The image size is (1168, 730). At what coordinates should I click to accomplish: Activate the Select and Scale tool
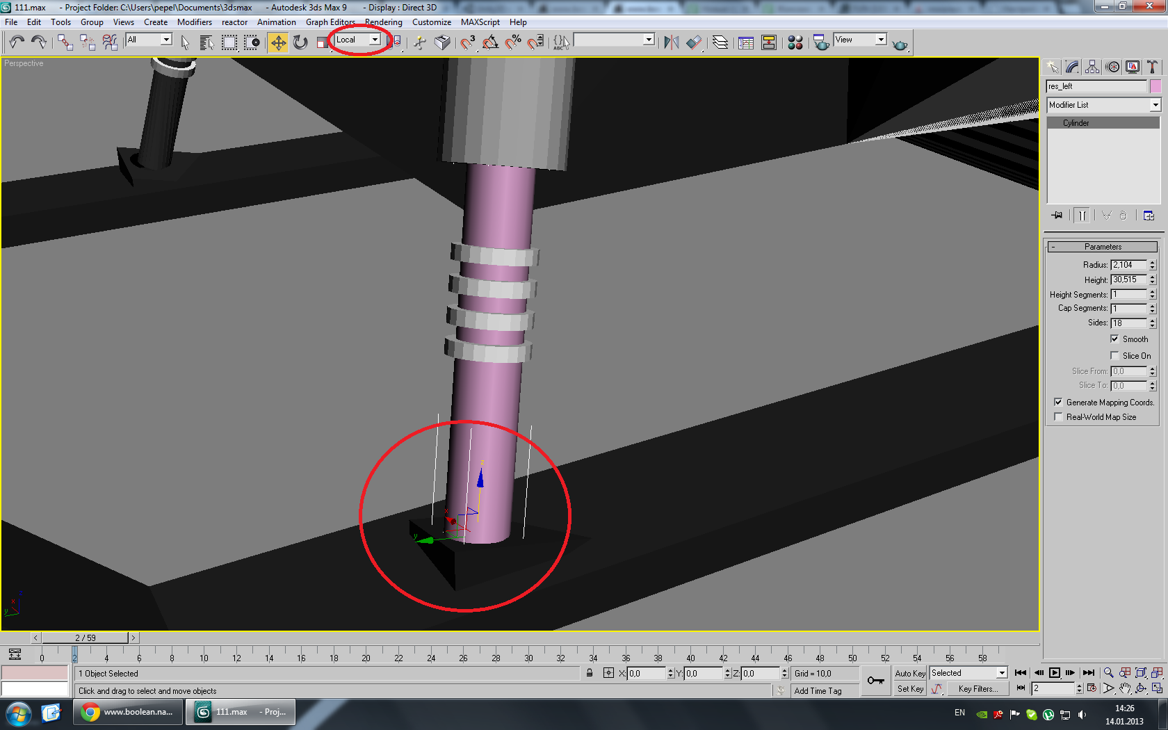[322, 43]
